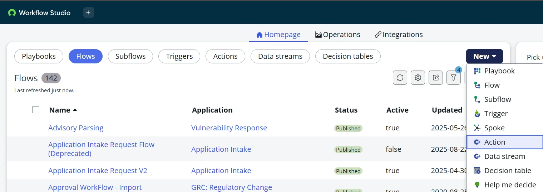Click the Status column header
This screenshot has height=192, width=543.
[346, 110]
